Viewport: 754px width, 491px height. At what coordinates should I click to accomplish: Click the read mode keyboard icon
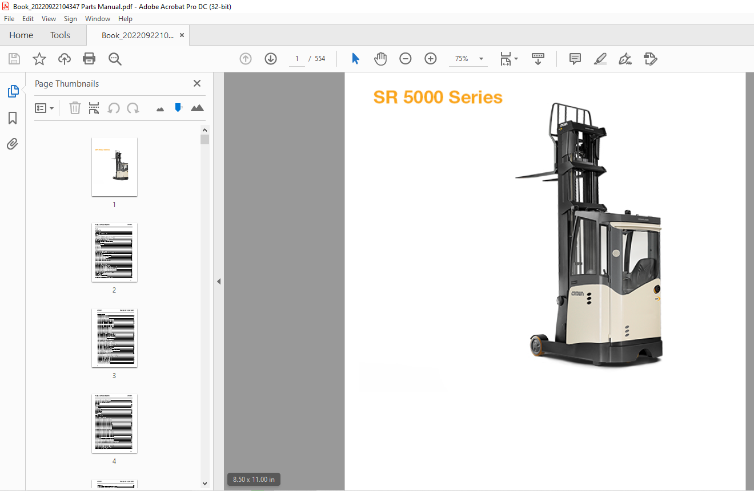click(x=538, y=59)
